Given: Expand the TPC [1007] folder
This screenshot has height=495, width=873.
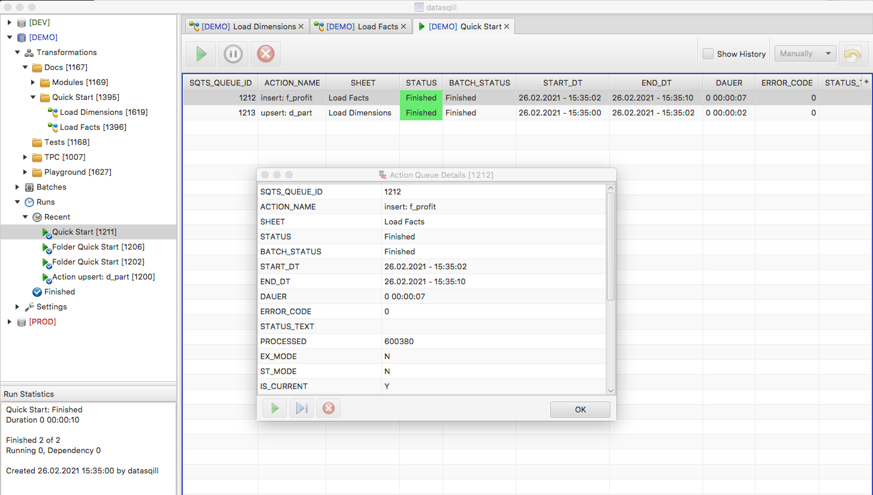Looking at the screenshot, I should [25, 157].
